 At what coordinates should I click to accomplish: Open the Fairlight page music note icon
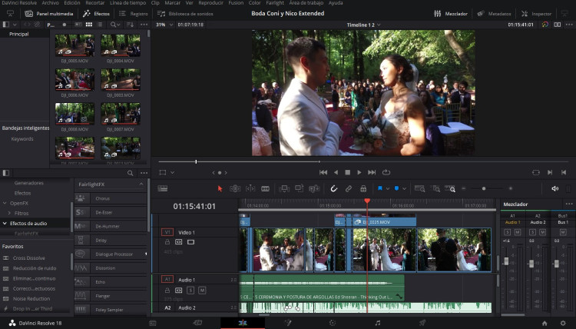(377, 323)
